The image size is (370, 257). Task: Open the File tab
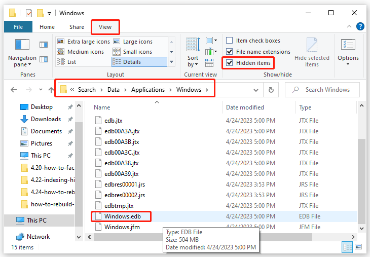coord(18,27)
